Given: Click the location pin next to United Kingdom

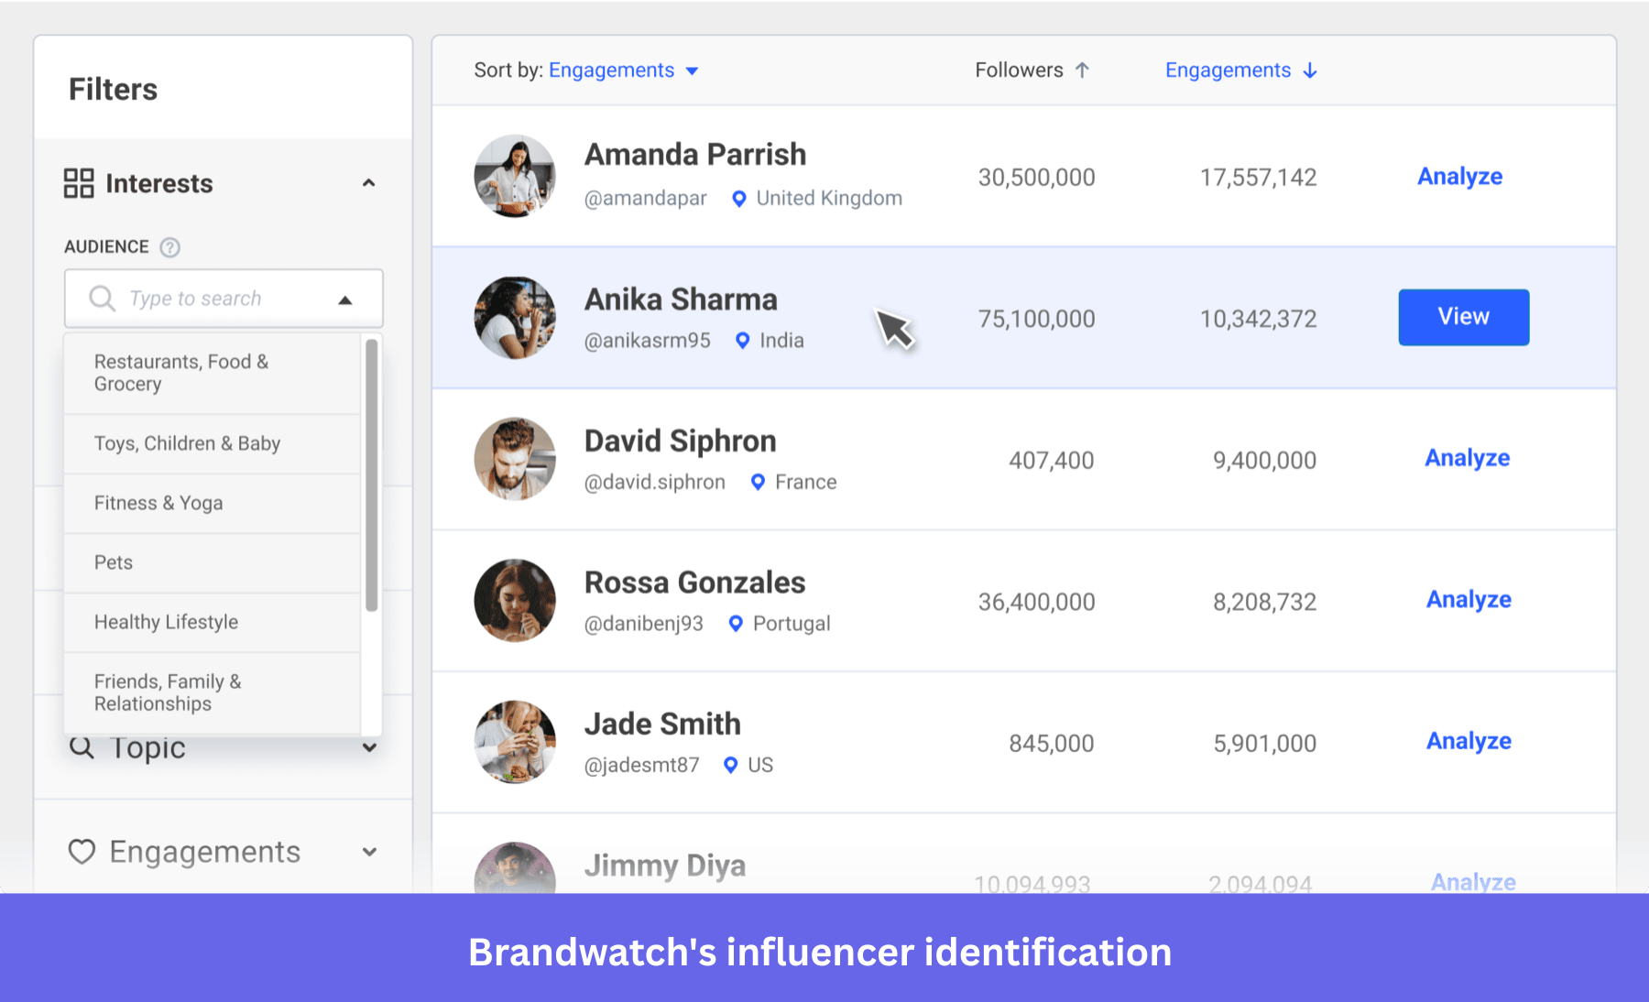Looking at the screenshot, I should pyautogui.click(x=738, y=198).
